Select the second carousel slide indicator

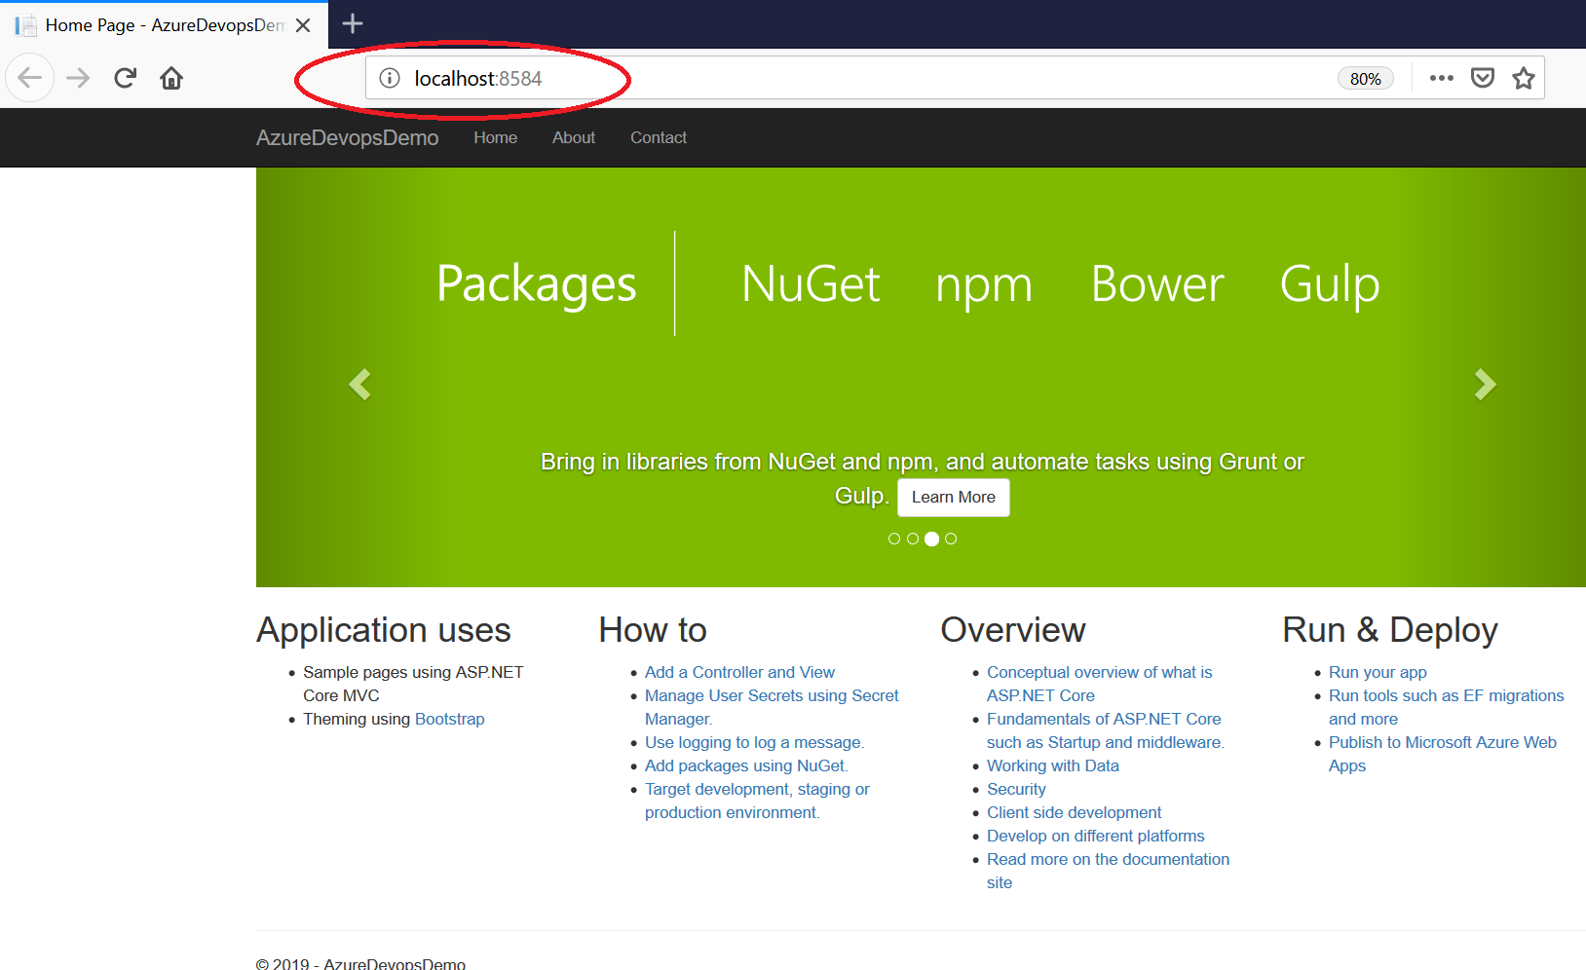click(x=913, y=539)
